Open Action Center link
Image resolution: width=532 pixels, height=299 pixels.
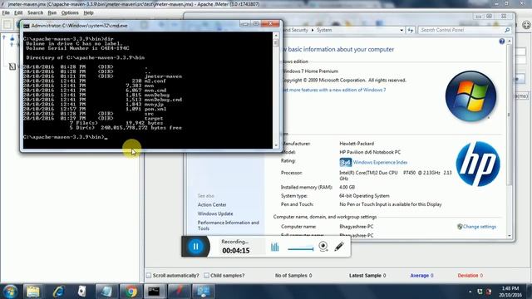tap(212, 205)
